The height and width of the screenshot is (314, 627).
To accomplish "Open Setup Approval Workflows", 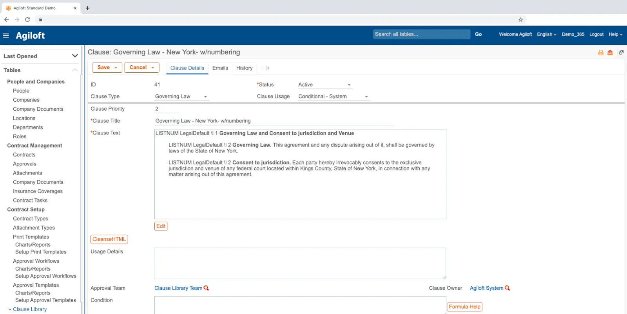I will click(46, 276).
